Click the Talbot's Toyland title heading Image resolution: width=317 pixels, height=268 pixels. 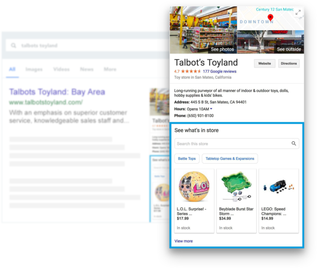(x=206, y=63)
